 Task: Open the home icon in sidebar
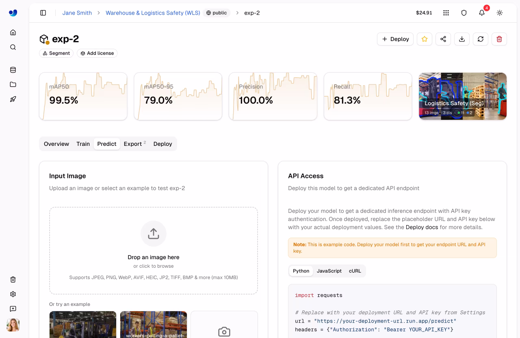click(x=13, y=32)
